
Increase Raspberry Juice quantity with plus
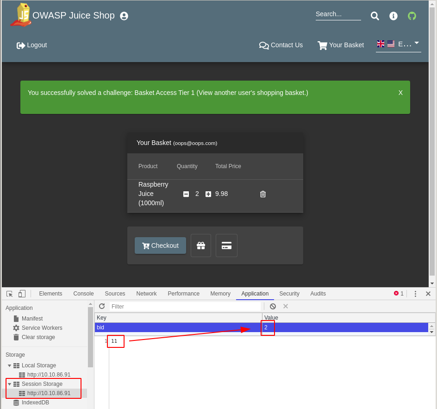[208, 194]
